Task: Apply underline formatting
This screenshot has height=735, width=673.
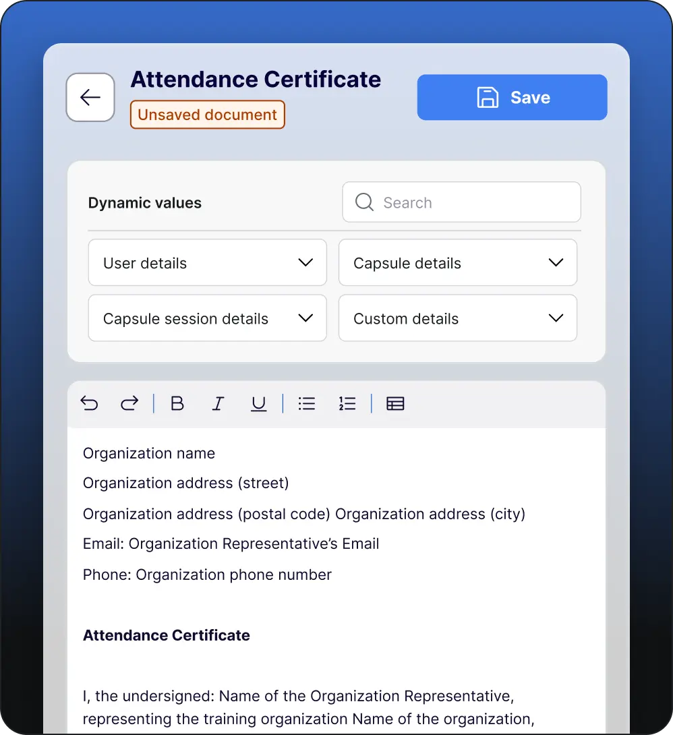Action: 258,403
